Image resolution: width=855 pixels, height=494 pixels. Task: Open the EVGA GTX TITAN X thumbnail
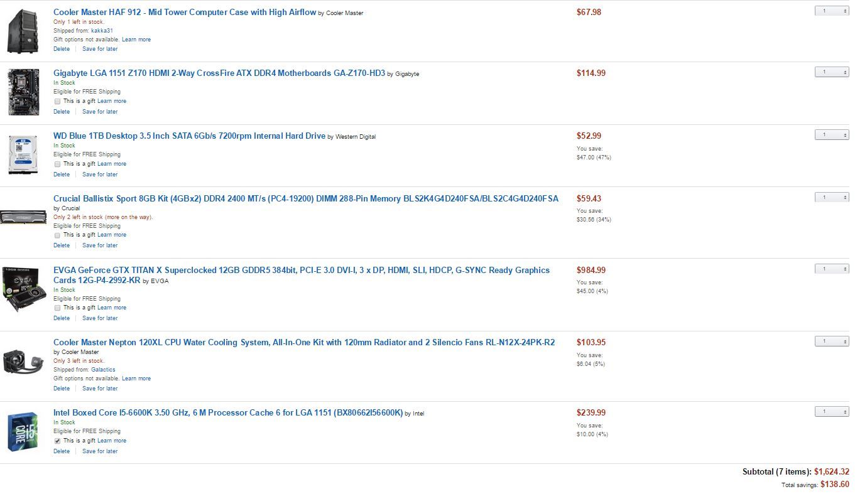pyautogui.click(x=23, y=289)
